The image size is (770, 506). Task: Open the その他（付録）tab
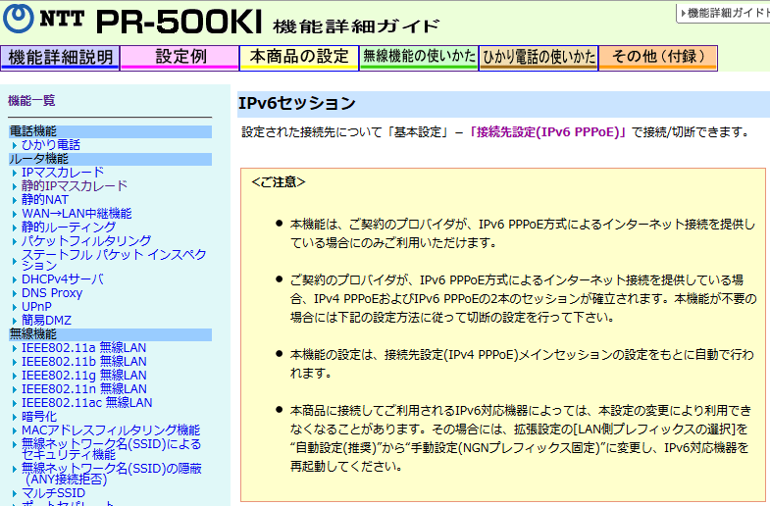click(x=658, y=58)
